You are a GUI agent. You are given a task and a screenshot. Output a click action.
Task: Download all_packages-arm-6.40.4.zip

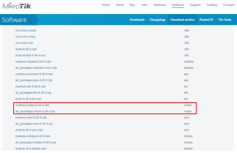[x=34, y=124]
